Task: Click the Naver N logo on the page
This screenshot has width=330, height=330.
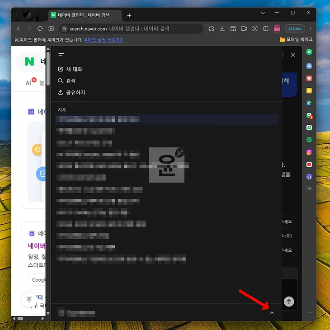Action: point(29,61)
